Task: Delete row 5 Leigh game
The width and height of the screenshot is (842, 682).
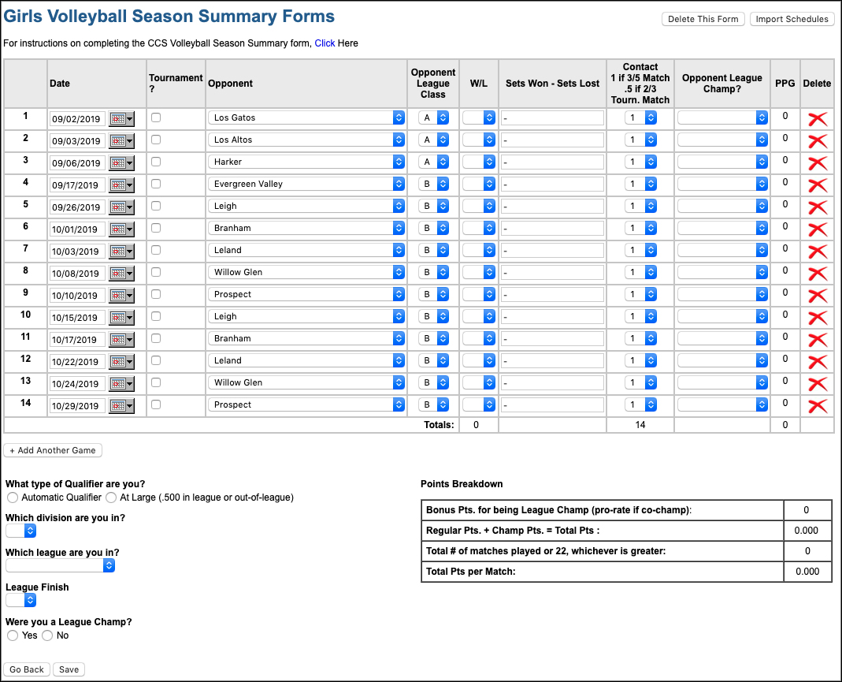Action: coord(818,207)
